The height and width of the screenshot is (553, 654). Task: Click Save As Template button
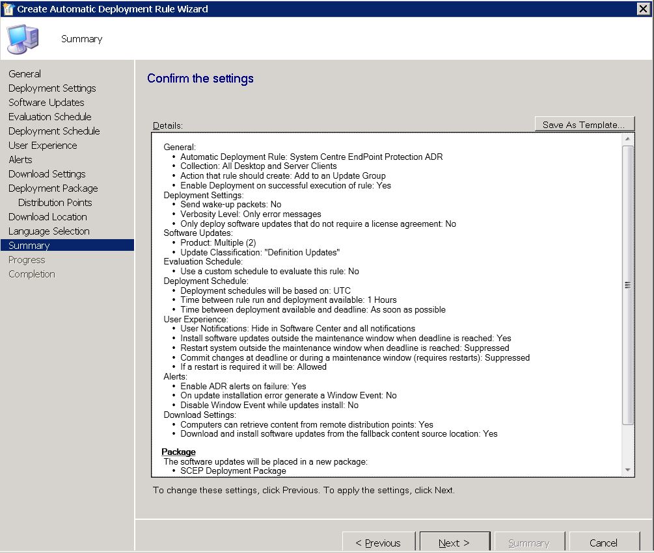(584, 125)
